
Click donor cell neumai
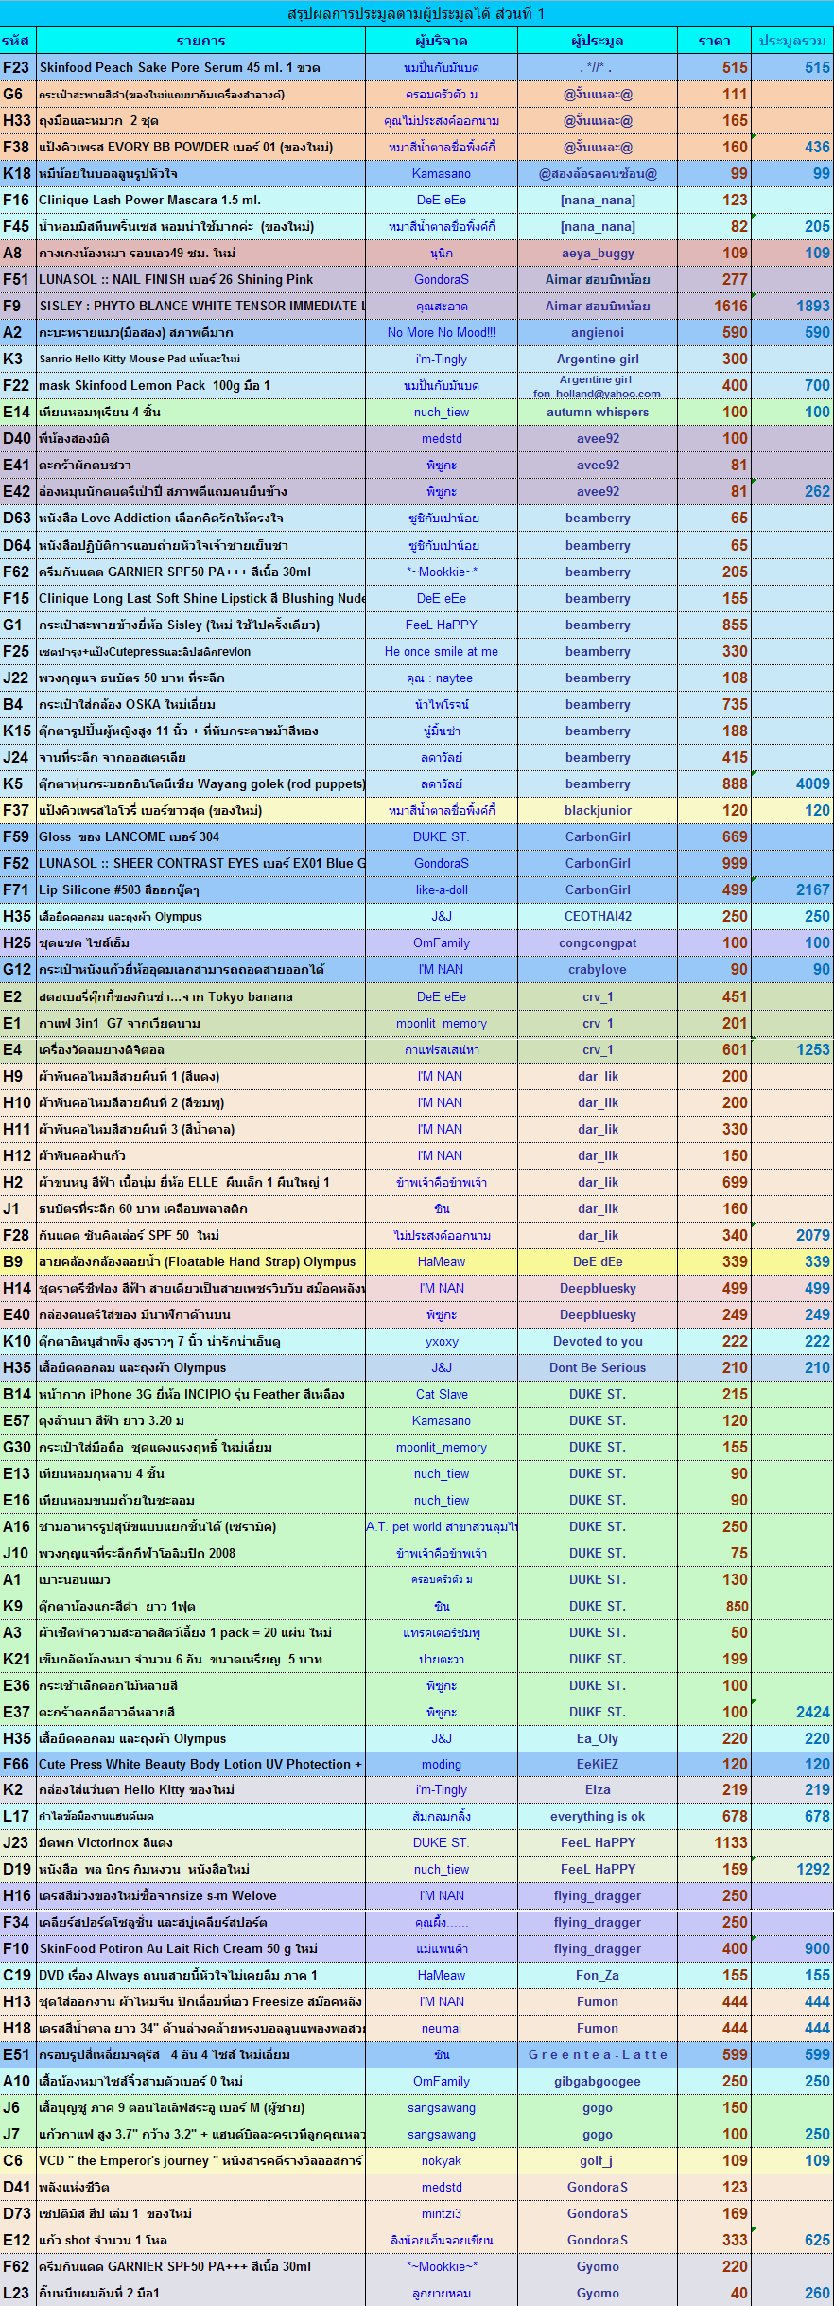point(442,2028)
